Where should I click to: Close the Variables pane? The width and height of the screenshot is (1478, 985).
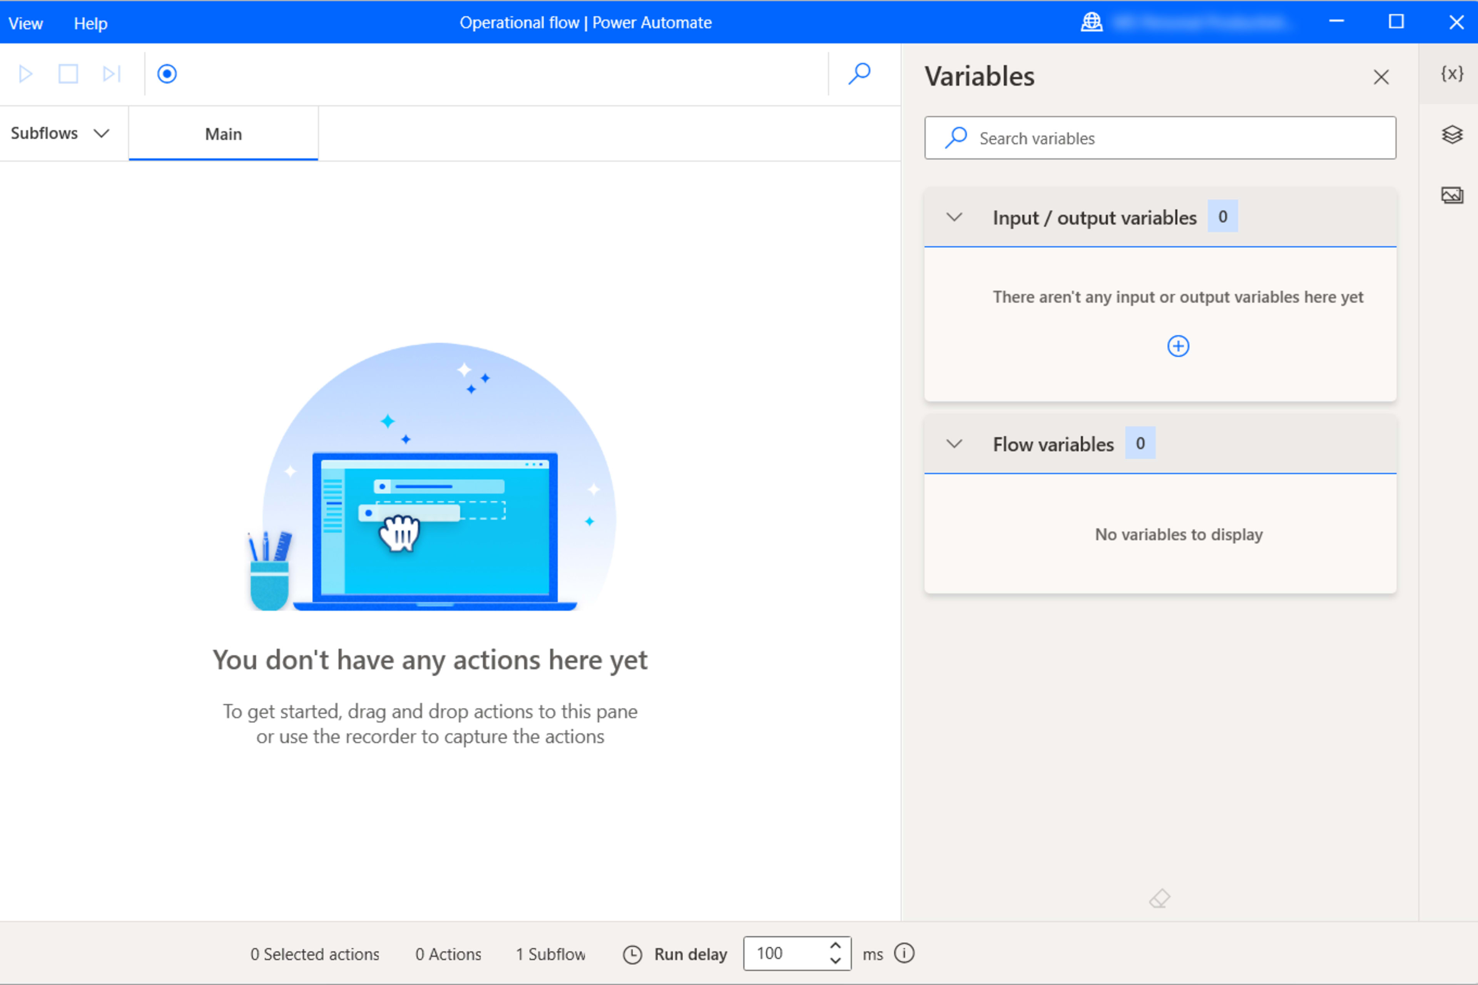(1381, 77)
